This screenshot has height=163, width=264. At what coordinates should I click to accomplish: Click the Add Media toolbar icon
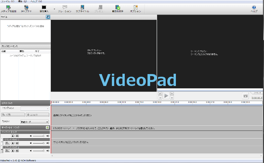coord(9,7)
